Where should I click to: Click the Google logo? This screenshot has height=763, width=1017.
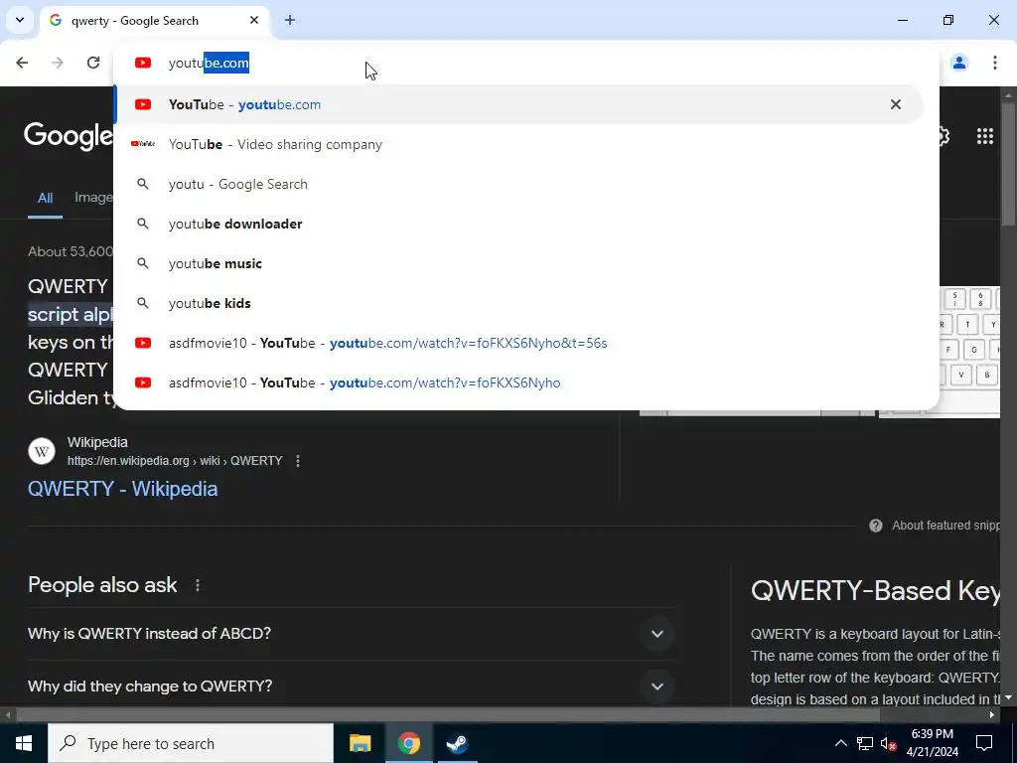69,136
